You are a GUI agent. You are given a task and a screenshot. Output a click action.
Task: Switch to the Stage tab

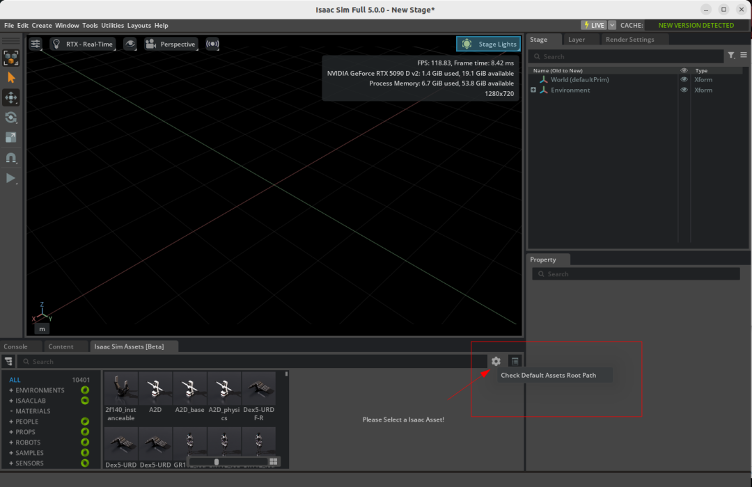538,39
